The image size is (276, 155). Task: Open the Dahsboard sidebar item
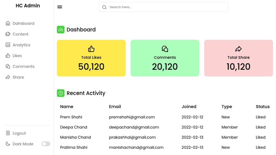tap(23, 23)
